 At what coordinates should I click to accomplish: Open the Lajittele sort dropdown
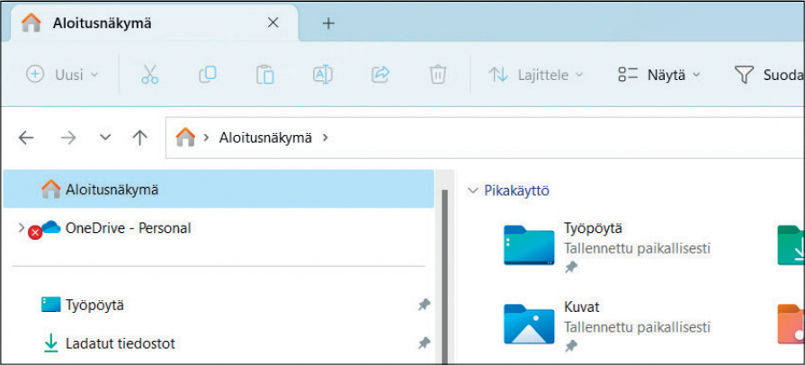(536, 76)
